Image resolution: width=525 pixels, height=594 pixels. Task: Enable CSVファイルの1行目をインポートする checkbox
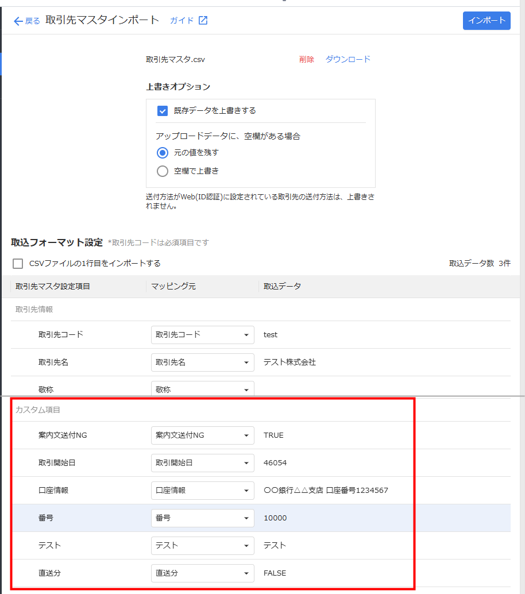[x=18, y=264]
